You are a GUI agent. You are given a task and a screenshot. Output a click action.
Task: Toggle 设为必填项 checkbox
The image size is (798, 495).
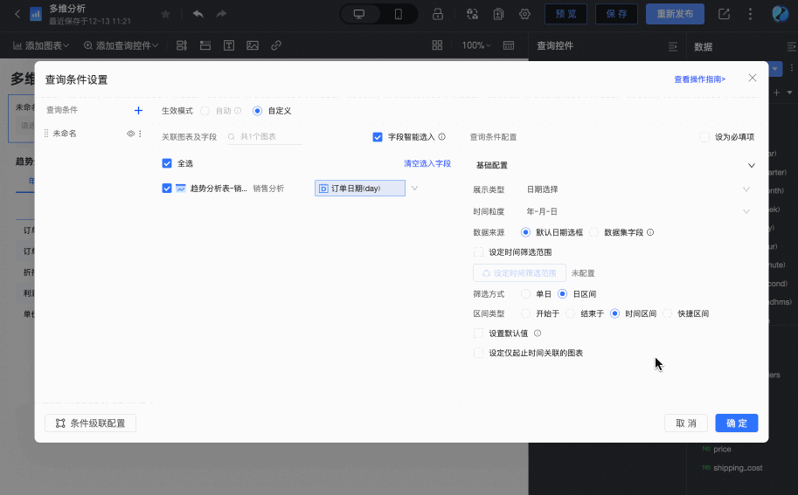(704, 137)
